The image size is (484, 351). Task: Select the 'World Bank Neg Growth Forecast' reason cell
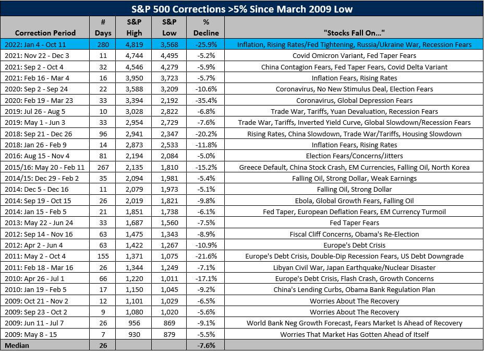pyautogui.click(x=354, y=323)
